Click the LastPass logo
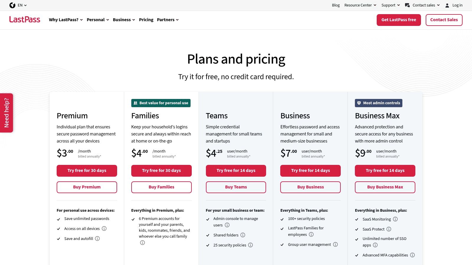This screenshot has height=265, width=472. (x=25, y=20)
